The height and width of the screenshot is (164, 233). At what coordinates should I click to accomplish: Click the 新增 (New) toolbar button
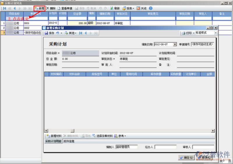pyautogui.click(x=39, y=8)
